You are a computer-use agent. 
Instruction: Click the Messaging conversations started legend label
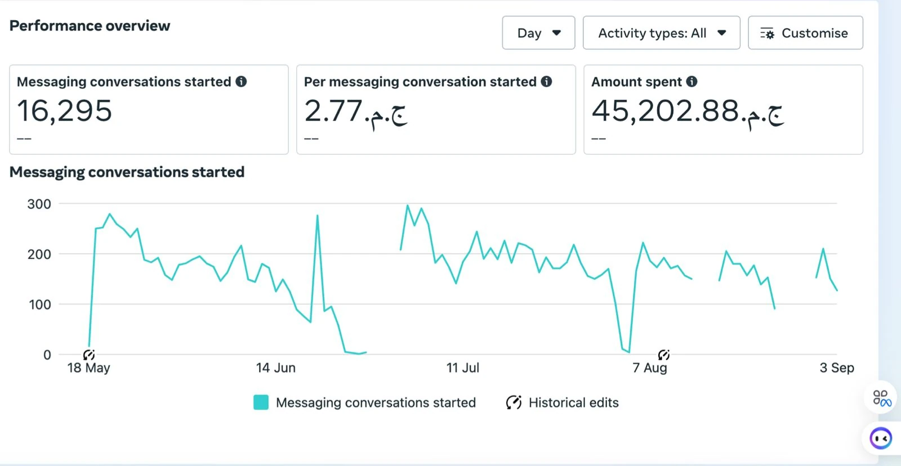tap(376, 403)
